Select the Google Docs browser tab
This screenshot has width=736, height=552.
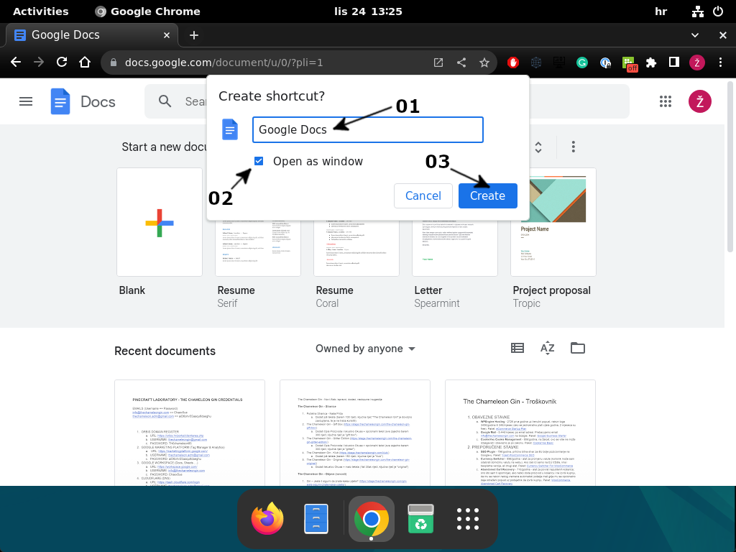click(91, 35)
